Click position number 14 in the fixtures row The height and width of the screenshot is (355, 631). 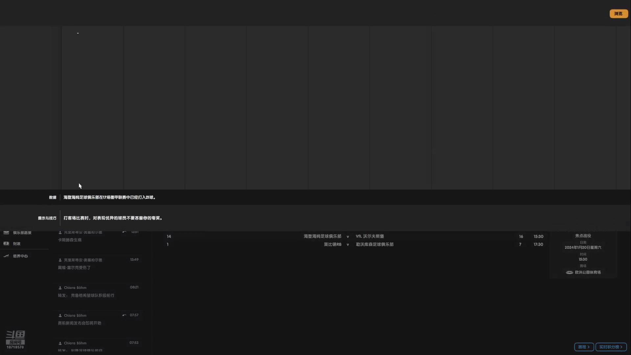point(169,236)
